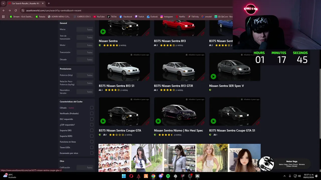Switch to Car Search Results tab
321x180 pixels.
tap(26, 3)
